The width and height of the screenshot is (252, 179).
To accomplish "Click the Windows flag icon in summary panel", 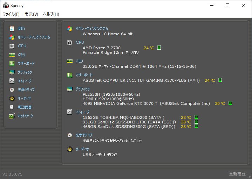I will point(70,29).
